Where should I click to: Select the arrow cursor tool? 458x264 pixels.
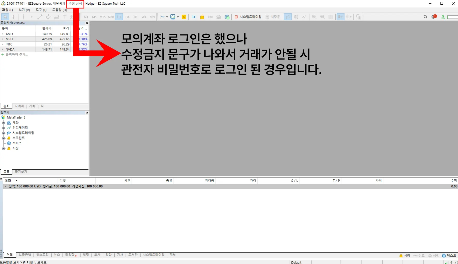(5, 17)
